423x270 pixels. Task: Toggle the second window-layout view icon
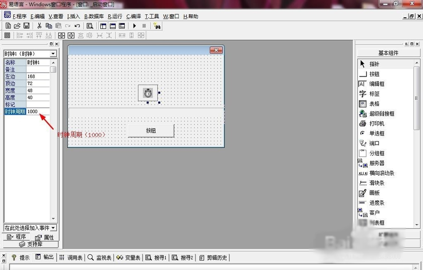(x=113, y=26)
